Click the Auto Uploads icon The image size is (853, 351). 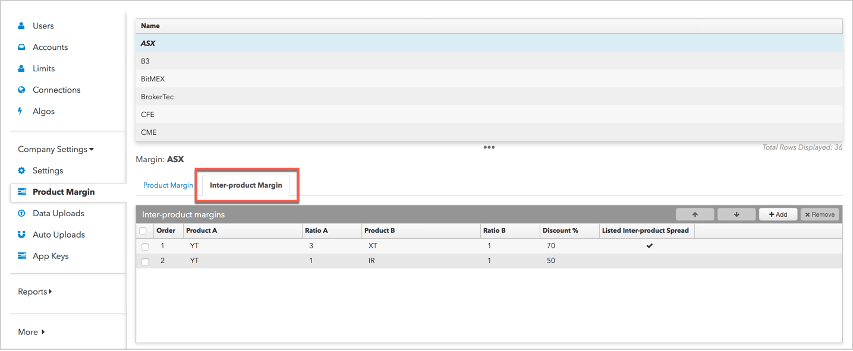pos(21,235)
